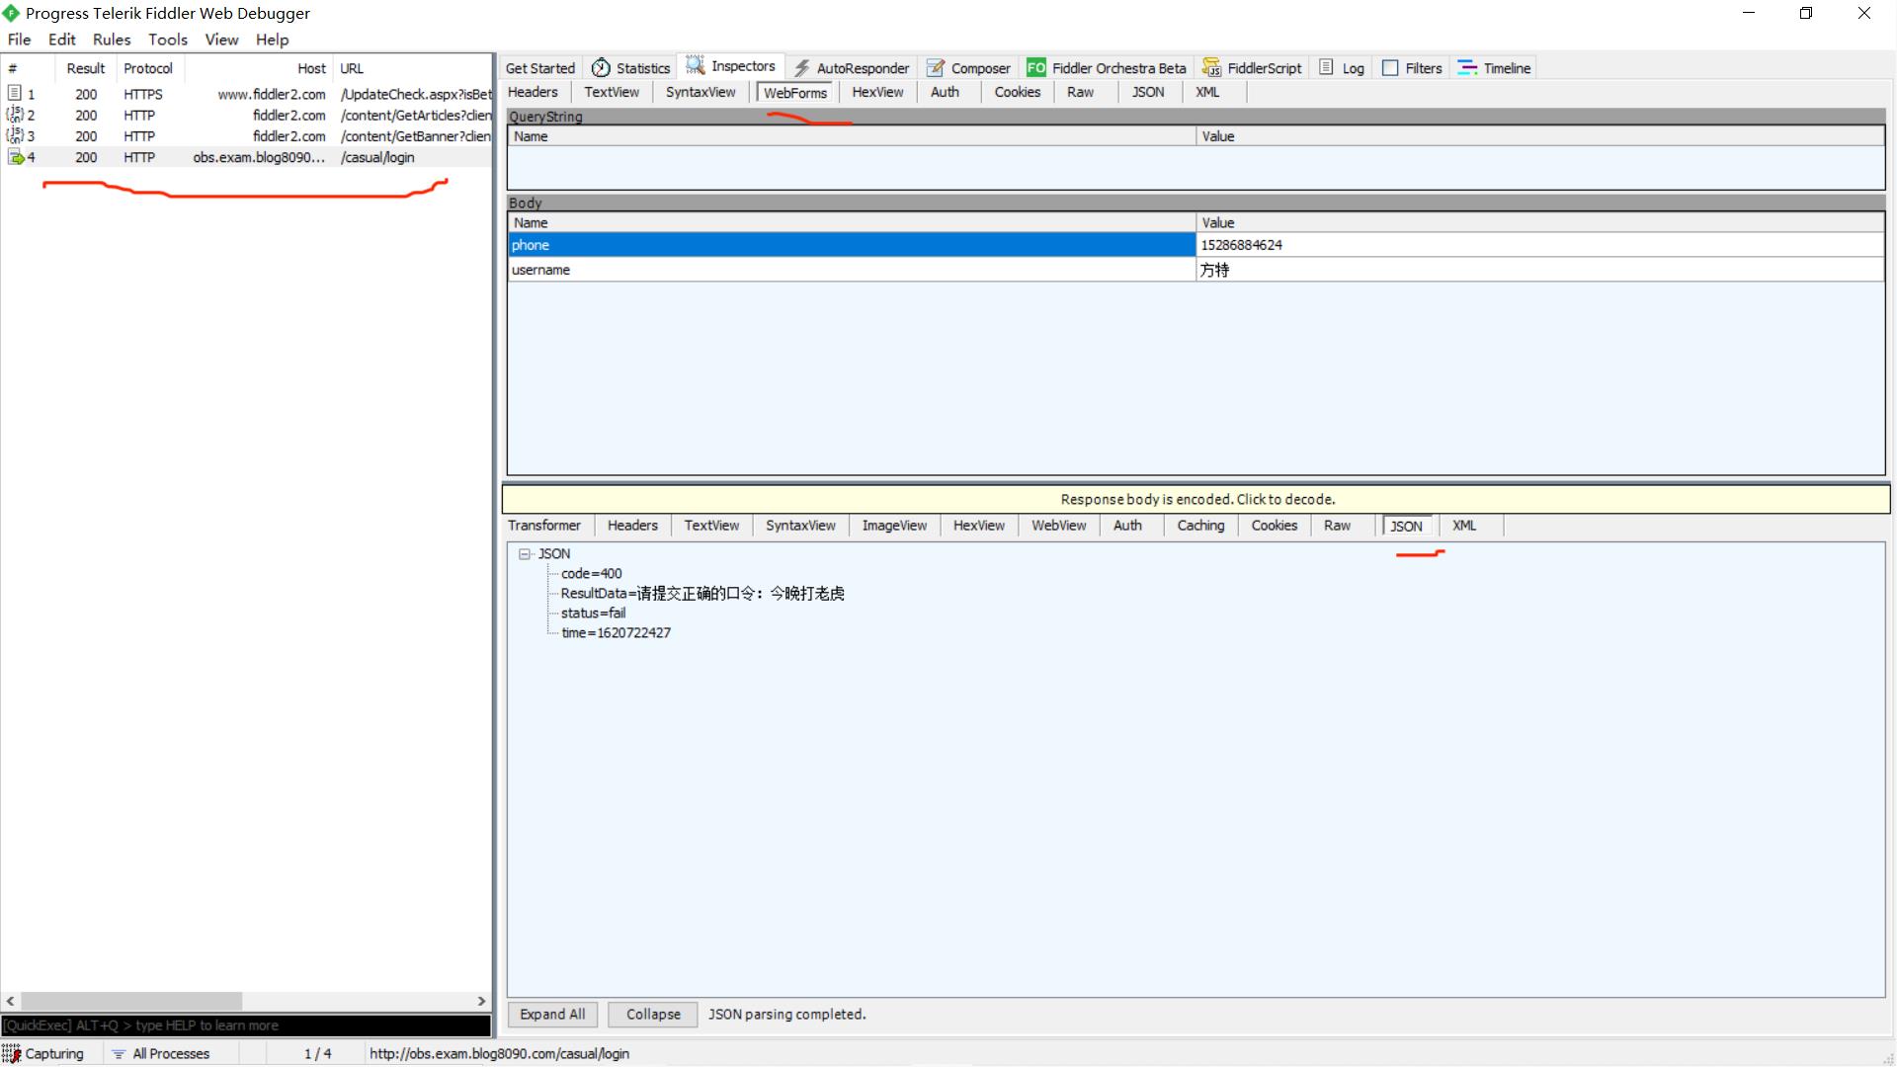
Task: Open response Caching tab
Action: 1200,526
